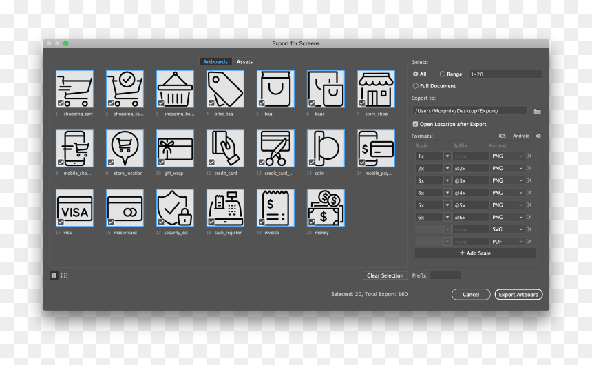Image resolution: width=592 pixels, height=365 pixels.
Task: Remove the 2x scale row
Action: point(530,168)
